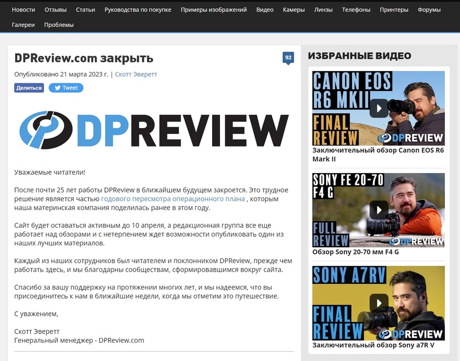460x361 pixels.
Task: Open Заключительный обзор Sony a7R V link
Action: [373, 345]
